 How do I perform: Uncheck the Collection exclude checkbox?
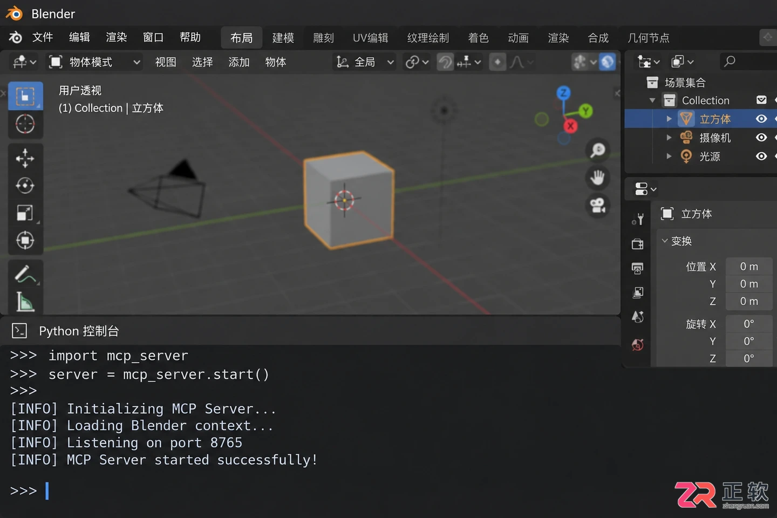click(x=761, y=100)
